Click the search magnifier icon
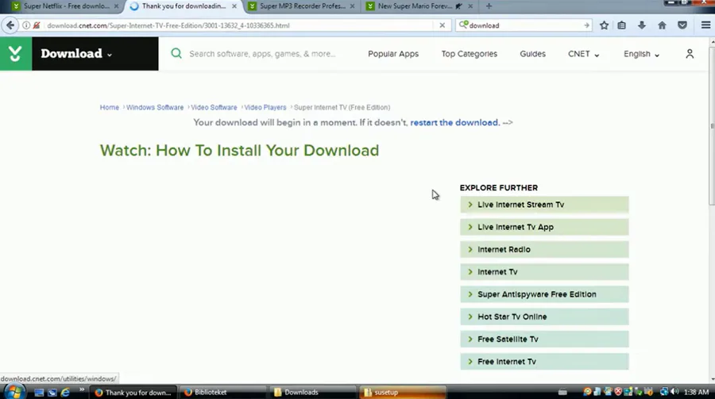This screenshot has height=399, width=715. pyautogui.click(x=176, y=54)
